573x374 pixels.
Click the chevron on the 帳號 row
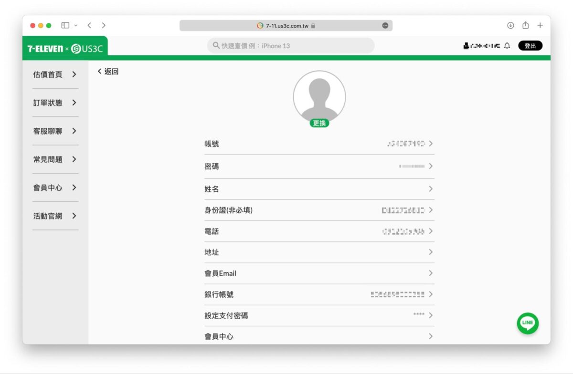click(431, 144)
